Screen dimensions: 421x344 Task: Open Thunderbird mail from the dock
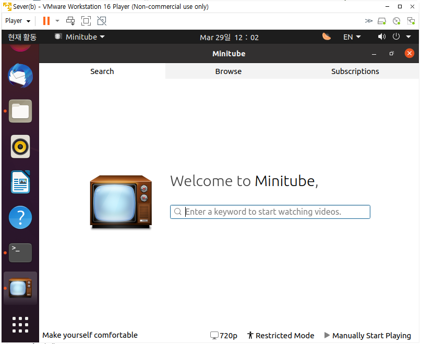pos(20,76)
